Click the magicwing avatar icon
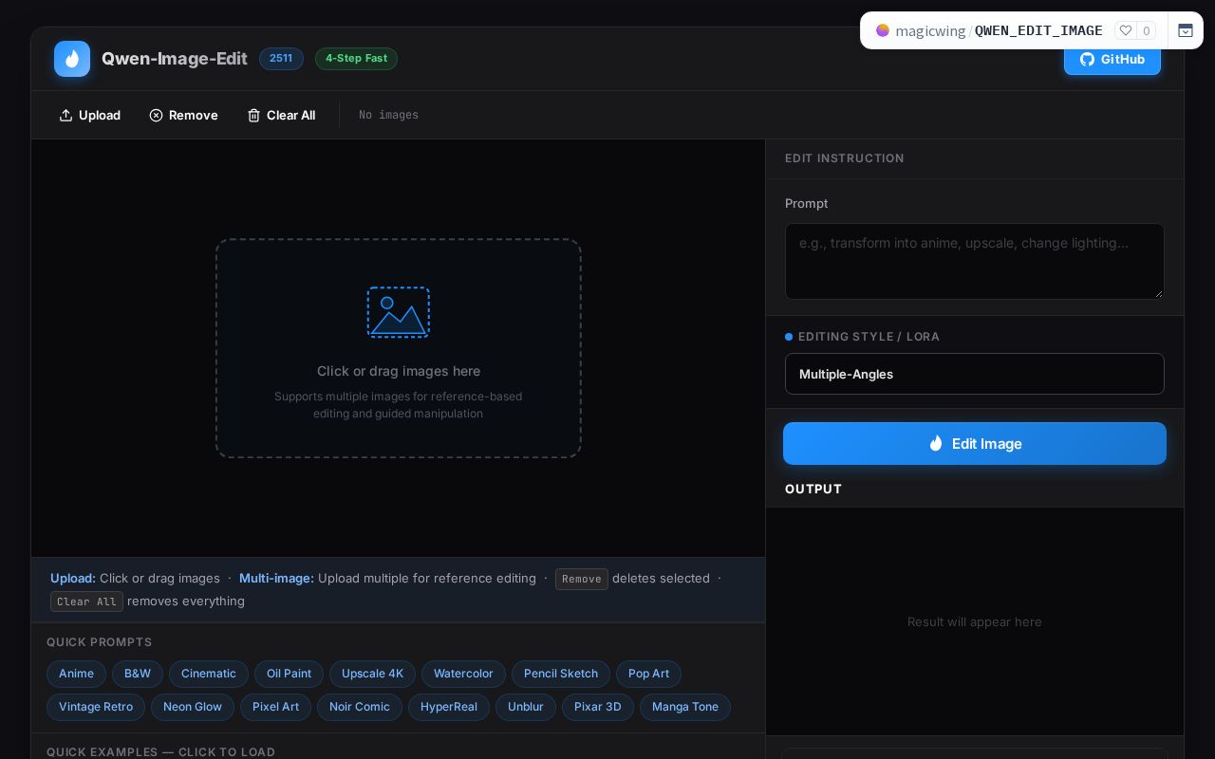Viewport: 1215px width, 759px height. coord(883,30)
